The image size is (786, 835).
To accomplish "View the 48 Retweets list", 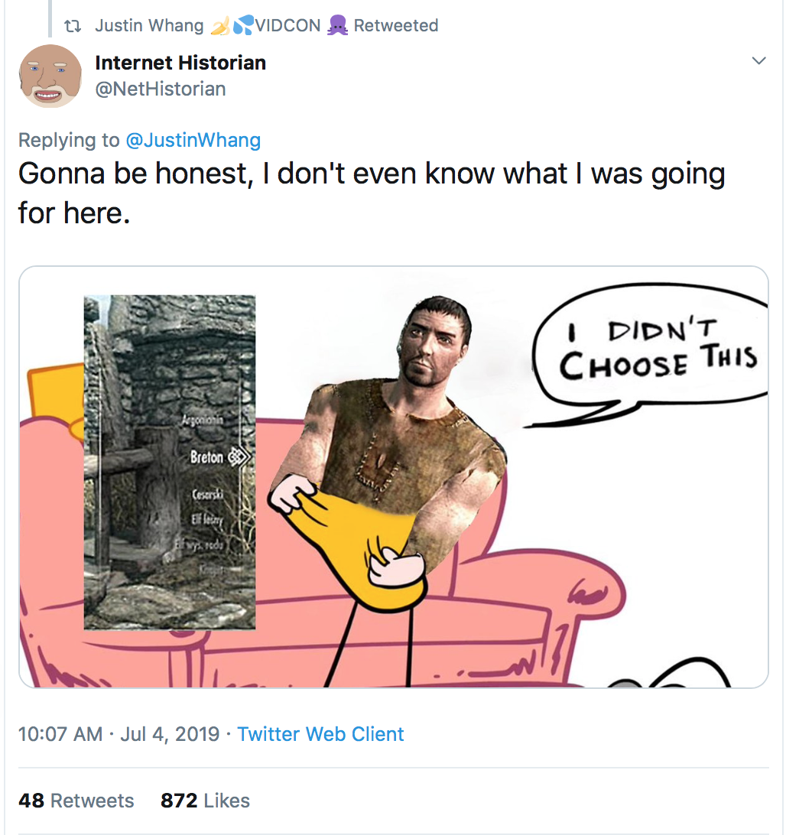I will (x=76, y=801).
